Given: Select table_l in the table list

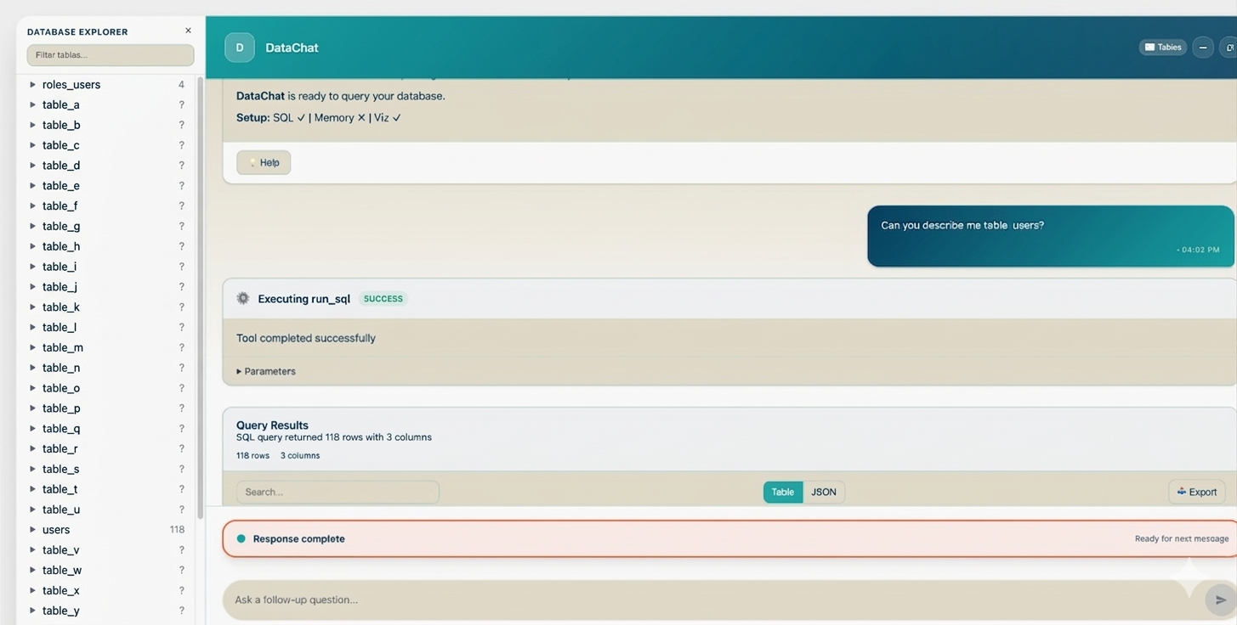Looking at the screenshot, I should (x=60, y=327).
